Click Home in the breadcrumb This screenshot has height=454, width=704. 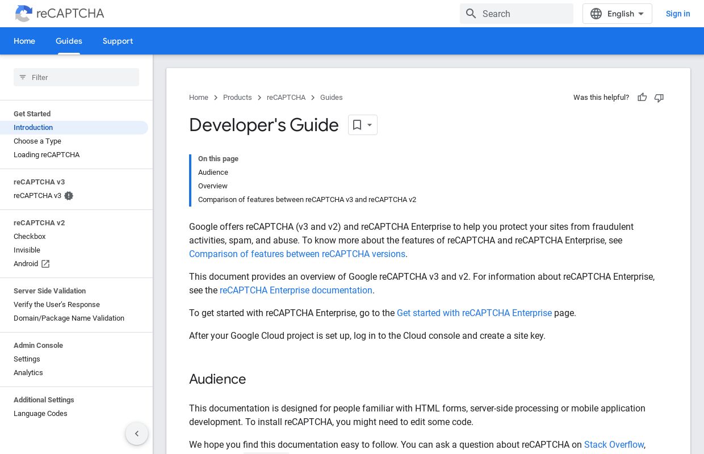point(199,98)
